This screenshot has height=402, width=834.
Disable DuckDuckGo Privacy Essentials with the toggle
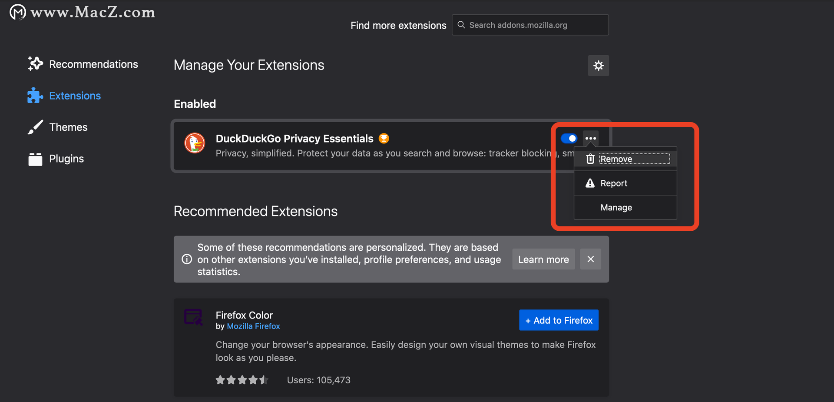pyautogui.click(x=569, y=138)
